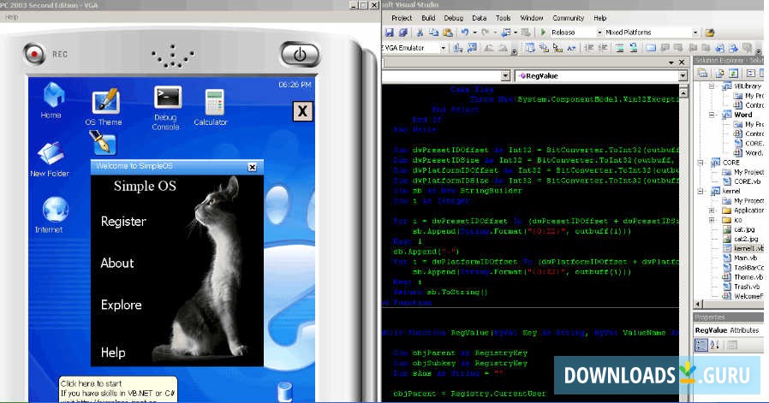The width and height of the screenshot is (769, 403).
Task: Open the Debug menu
Action: pyautogui.click(x=453, y=18)
